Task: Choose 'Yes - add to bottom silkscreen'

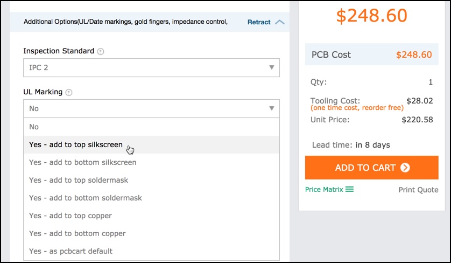Action: [x=82, y=162]
